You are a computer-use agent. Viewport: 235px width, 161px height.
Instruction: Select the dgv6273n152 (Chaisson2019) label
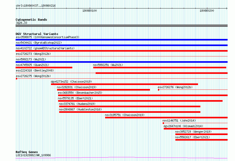[x=71, y=82]
